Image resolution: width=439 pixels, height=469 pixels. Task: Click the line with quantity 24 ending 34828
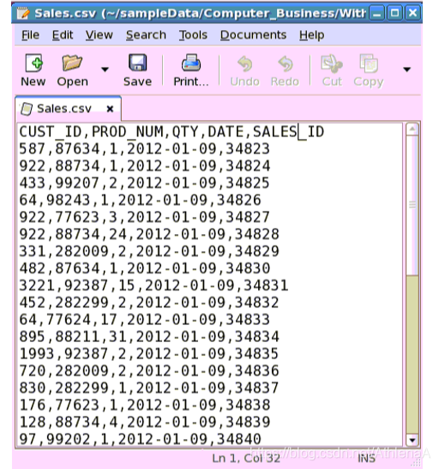pos(149,234)
